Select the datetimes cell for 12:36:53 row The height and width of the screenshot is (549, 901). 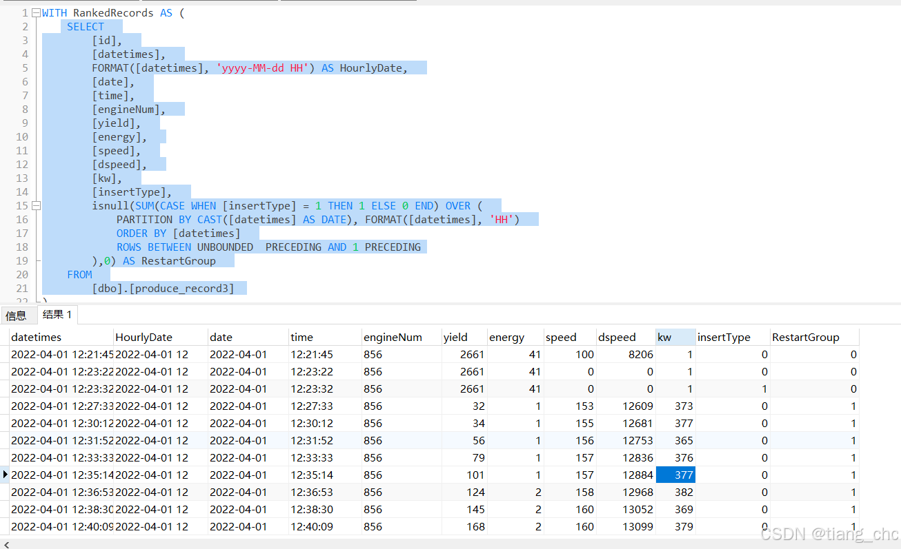pyautogui.click(x=61, y=492)
